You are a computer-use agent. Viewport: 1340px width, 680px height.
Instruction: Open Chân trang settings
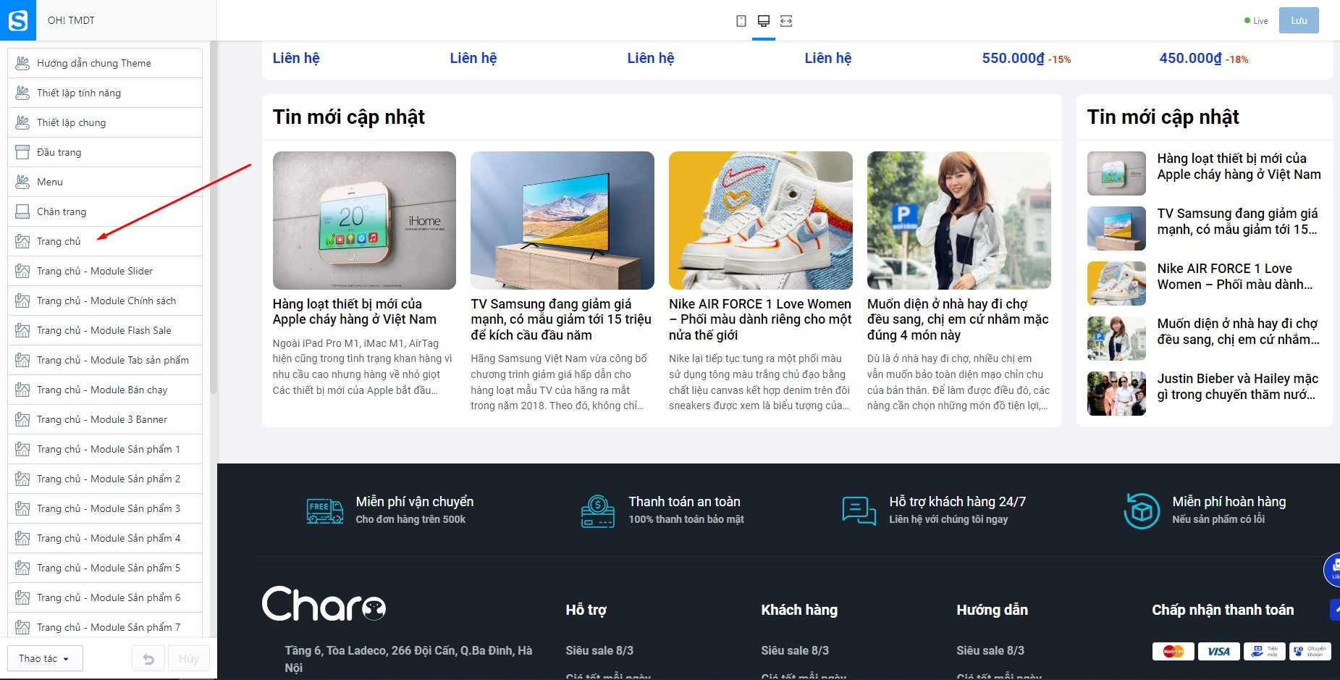[x=105, y=211]
